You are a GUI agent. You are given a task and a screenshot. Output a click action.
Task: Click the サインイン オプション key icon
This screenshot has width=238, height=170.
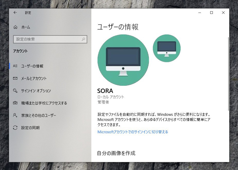pyautogui.click(x=15, y=91)
